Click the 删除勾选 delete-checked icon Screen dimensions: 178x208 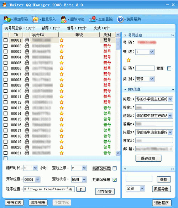[64, 19]
